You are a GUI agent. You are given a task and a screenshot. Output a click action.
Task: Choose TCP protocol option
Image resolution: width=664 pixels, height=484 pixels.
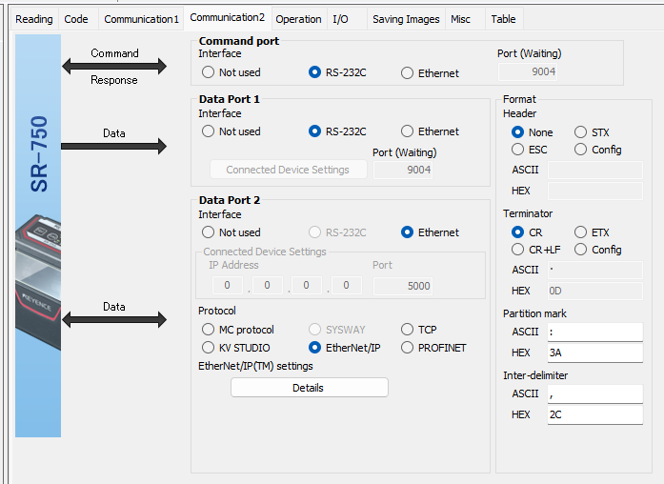[419, 330]
